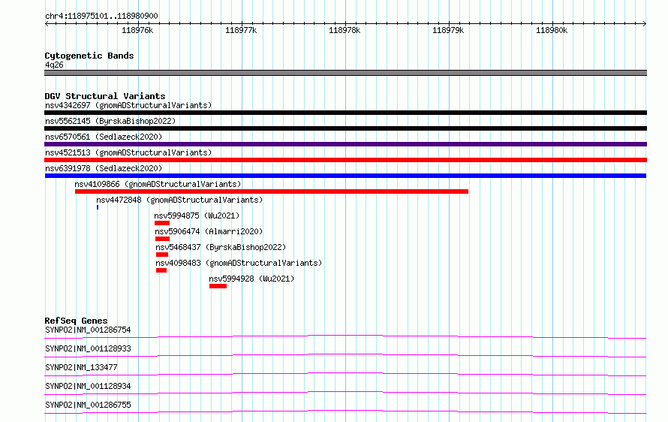Screen dimensions: 668x422
Task: Select the magenta line for NM_001286754
Action: click(345, 336)
